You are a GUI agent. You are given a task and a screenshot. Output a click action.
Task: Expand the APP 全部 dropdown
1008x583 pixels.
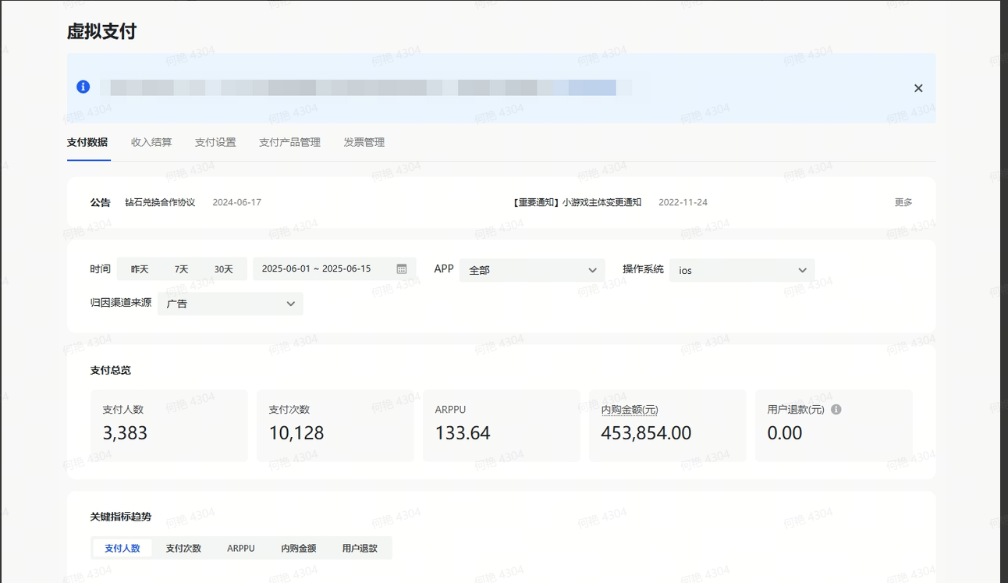[x=532, y=270]
